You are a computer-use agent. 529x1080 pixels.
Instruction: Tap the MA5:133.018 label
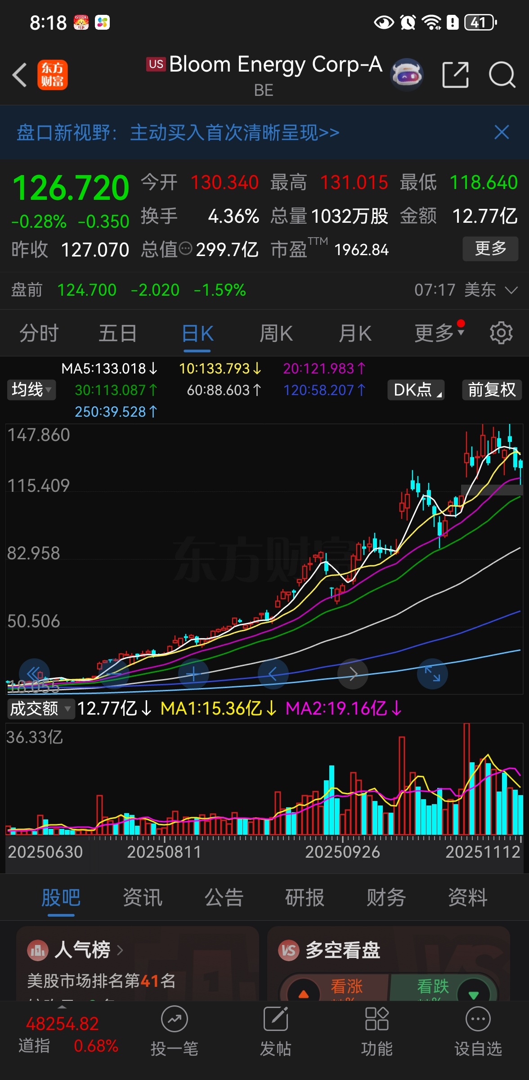(x=109, y=369)
